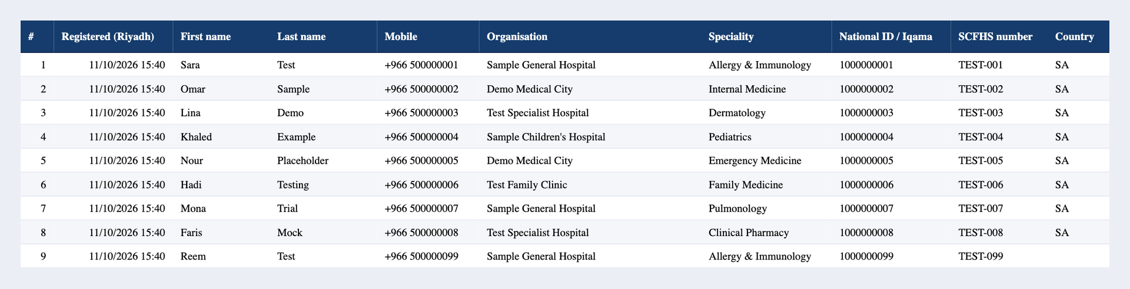Screen dimensions: 1130x289
Task: Select the Mobile column header
Action: (401, 36)
